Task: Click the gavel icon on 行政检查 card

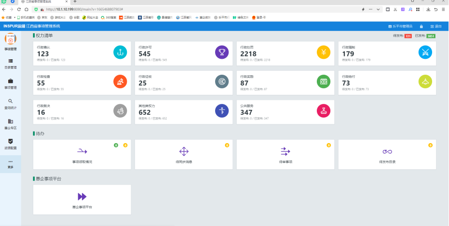Action: 120,81
